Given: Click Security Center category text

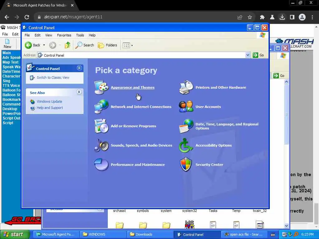Looking at the screenshot, I should tap(209, 165).
